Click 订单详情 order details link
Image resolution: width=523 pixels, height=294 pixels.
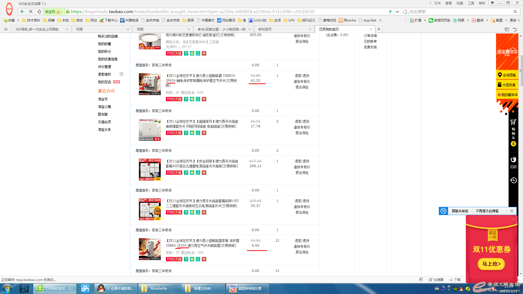(x=370, y=36)
